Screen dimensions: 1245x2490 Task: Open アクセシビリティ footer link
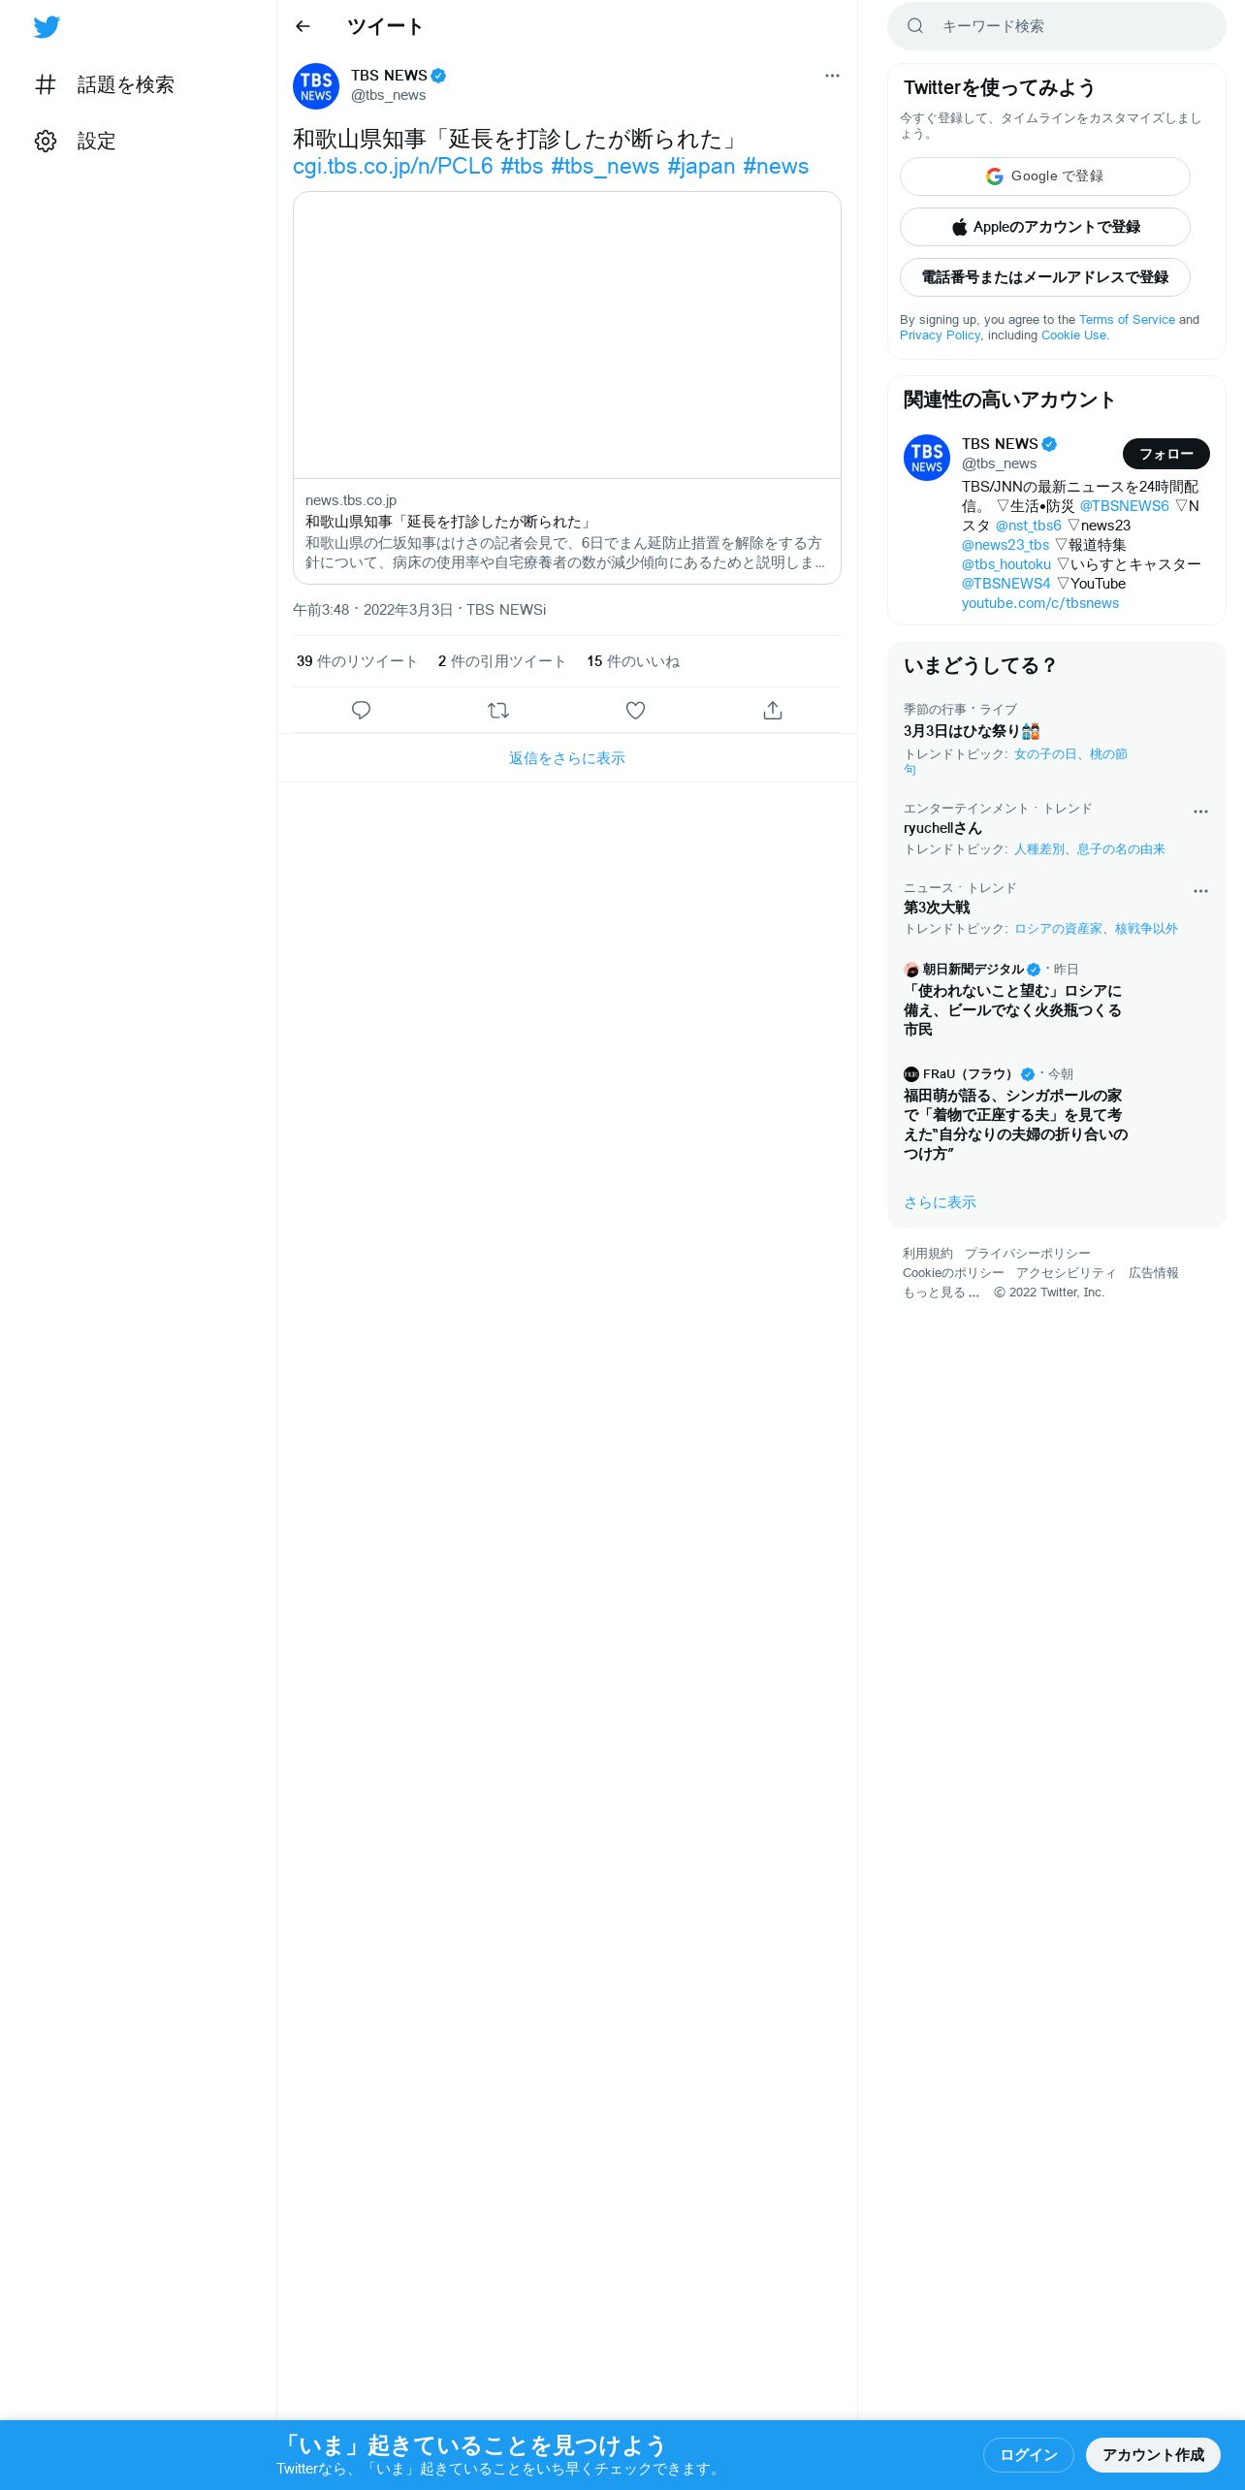pyautogui.click(x=1067, y=1273)
